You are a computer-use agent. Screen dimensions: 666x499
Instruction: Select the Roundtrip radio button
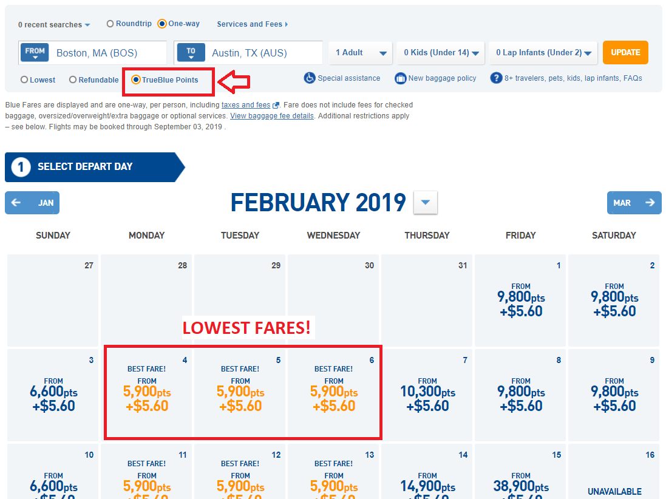point(110,24)
